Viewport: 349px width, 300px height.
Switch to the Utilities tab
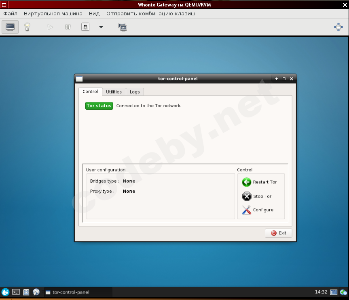click(x=114, y=92)
